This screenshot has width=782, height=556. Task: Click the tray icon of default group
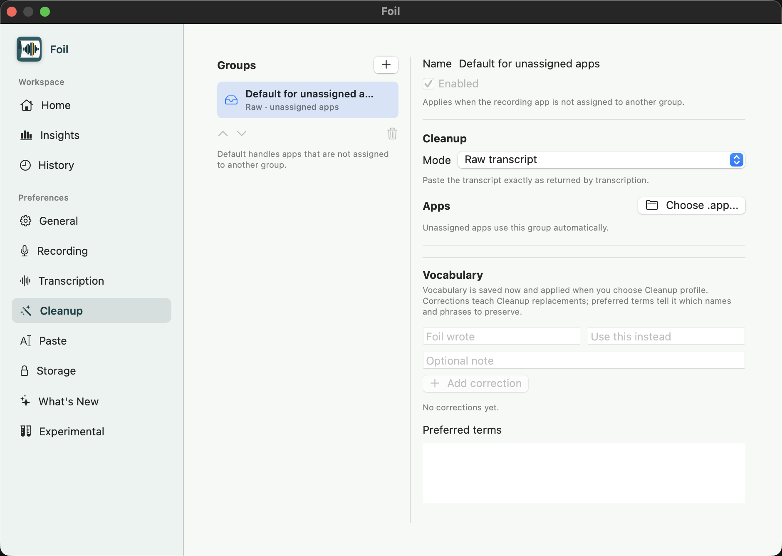[x=231, y=100]
